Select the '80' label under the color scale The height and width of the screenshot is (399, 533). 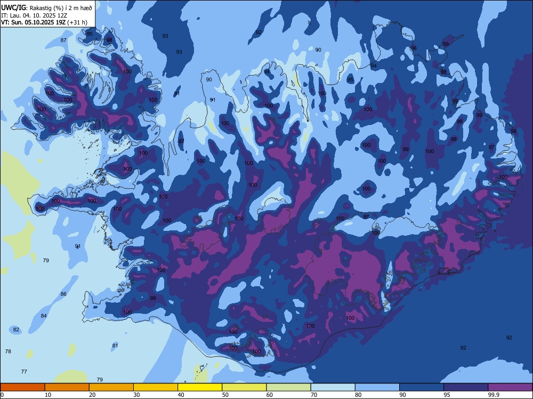tap(358, 395)
